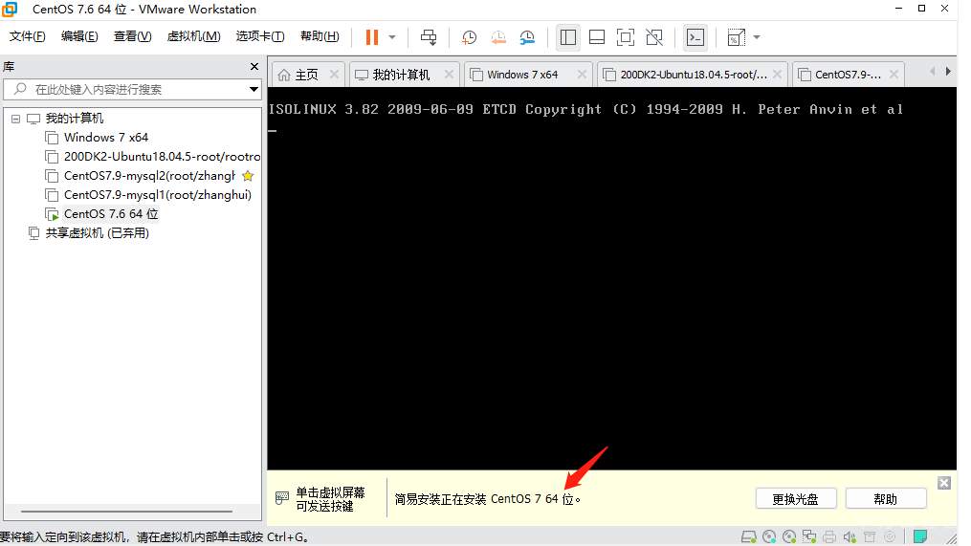Close the 我的计算机 tab

449,75
